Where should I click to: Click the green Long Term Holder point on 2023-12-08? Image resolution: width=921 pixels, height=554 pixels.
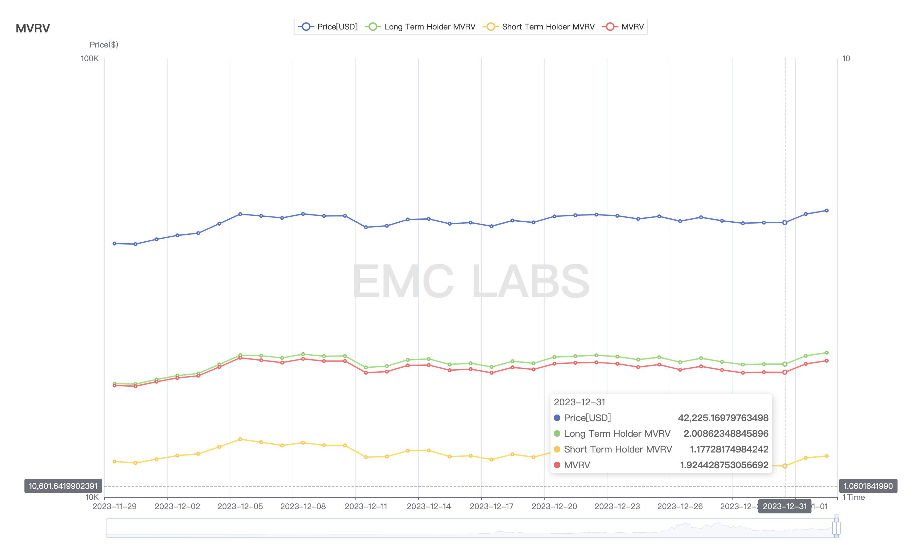[303, 354]
